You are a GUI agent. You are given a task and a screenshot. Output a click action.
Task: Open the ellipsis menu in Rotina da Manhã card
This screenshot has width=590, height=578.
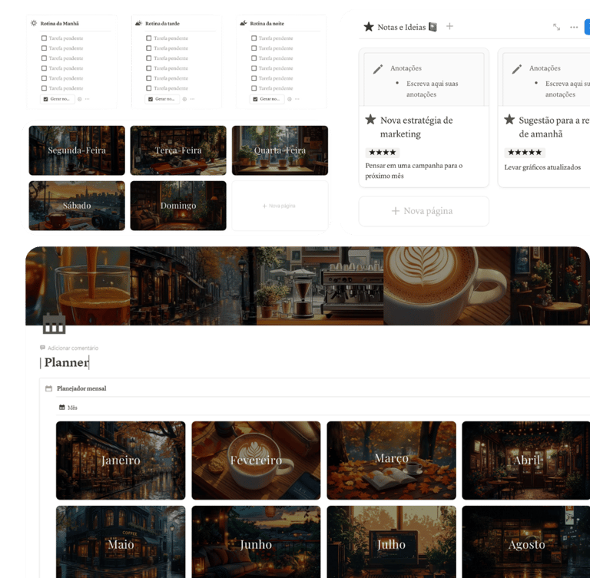point(88,99)
